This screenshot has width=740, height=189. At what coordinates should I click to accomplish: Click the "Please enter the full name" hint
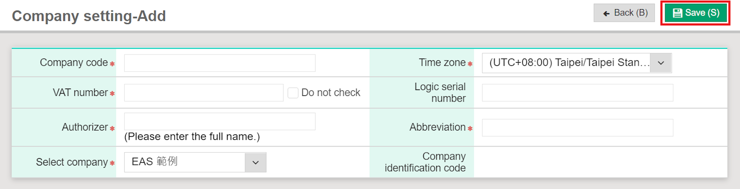pos(192,137)
